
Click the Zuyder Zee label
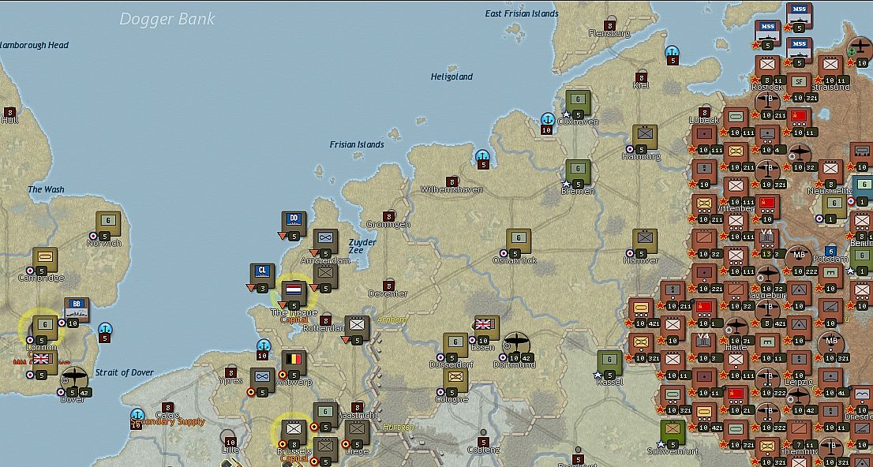[362, 247]
